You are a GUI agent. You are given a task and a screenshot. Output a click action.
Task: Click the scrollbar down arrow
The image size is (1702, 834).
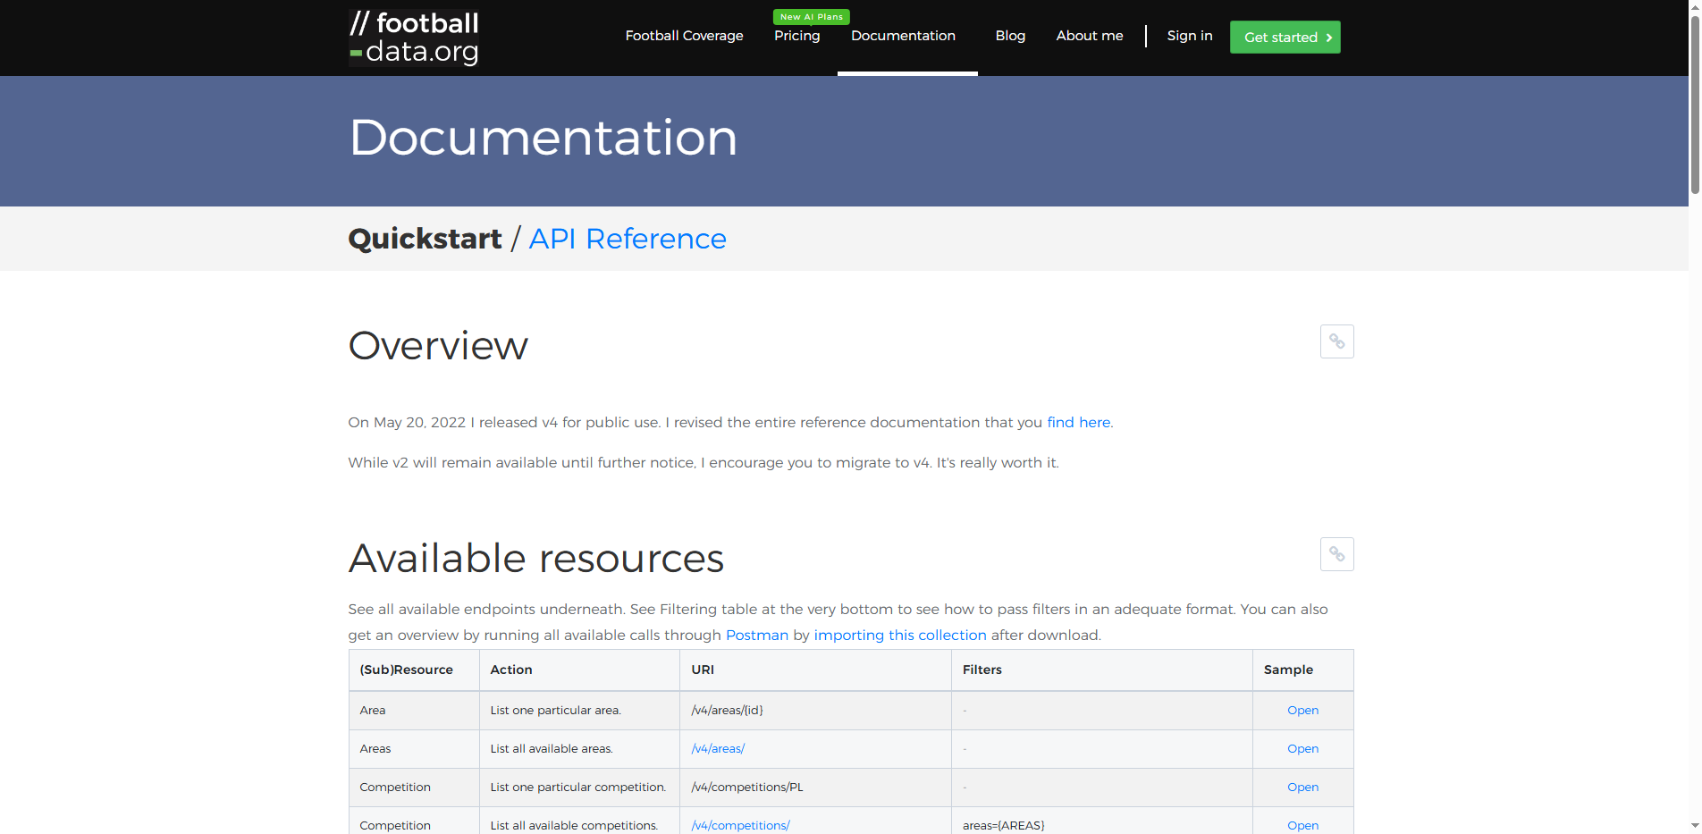click(1695, 827)
